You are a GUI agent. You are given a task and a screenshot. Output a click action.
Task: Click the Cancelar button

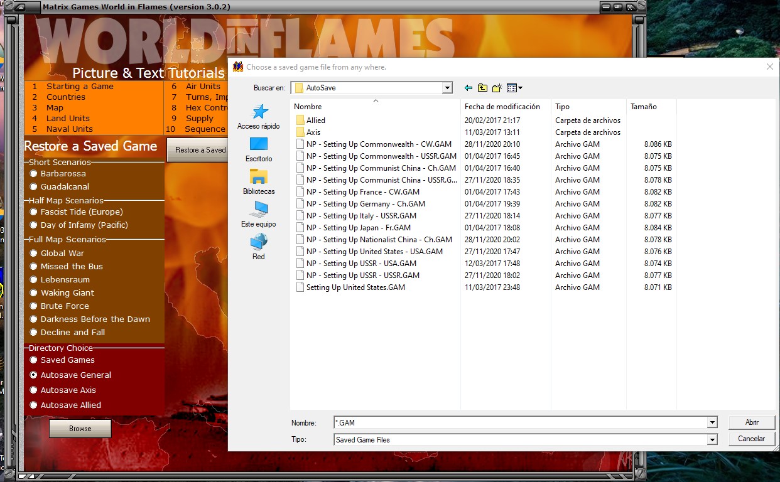pyautogui.click(x=752, y=439)
